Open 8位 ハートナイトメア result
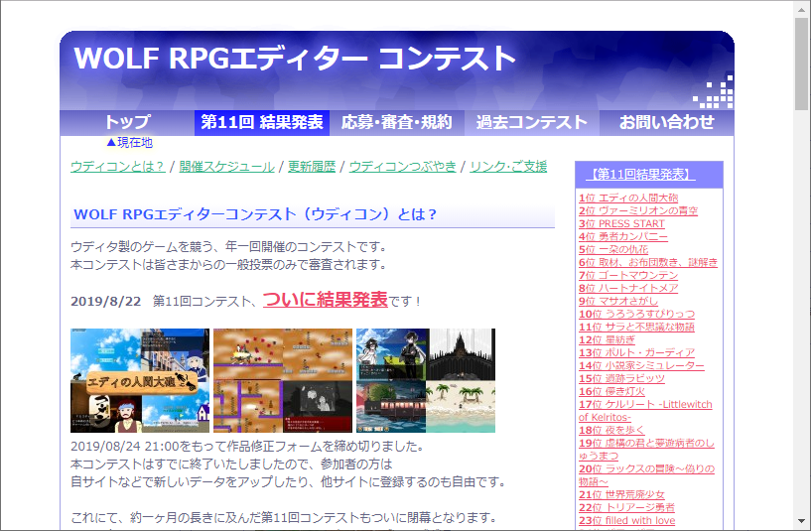 pyautogui.click(x=628, y=288)
